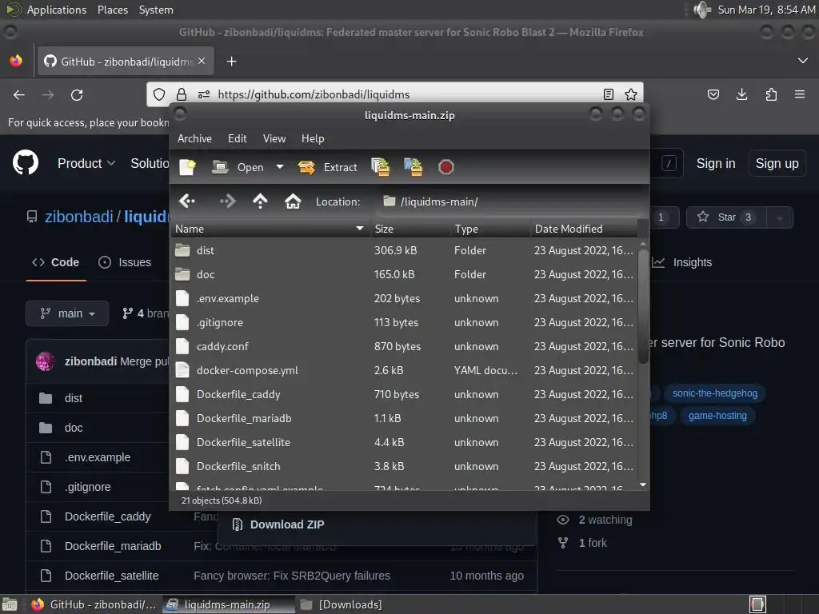Open the Help menu in archive manager

pyautogui.click(x=313, y=138)
